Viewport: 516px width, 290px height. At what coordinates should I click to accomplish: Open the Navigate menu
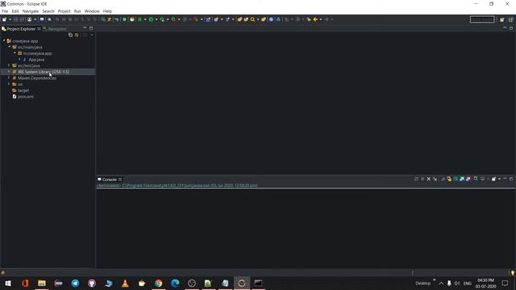(31, 11)
